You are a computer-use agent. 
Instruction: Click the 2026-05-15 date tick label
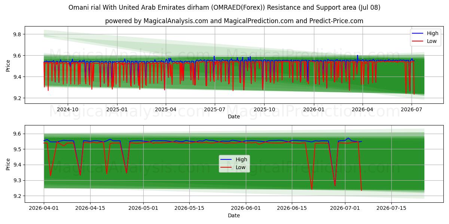click(190, 208)
